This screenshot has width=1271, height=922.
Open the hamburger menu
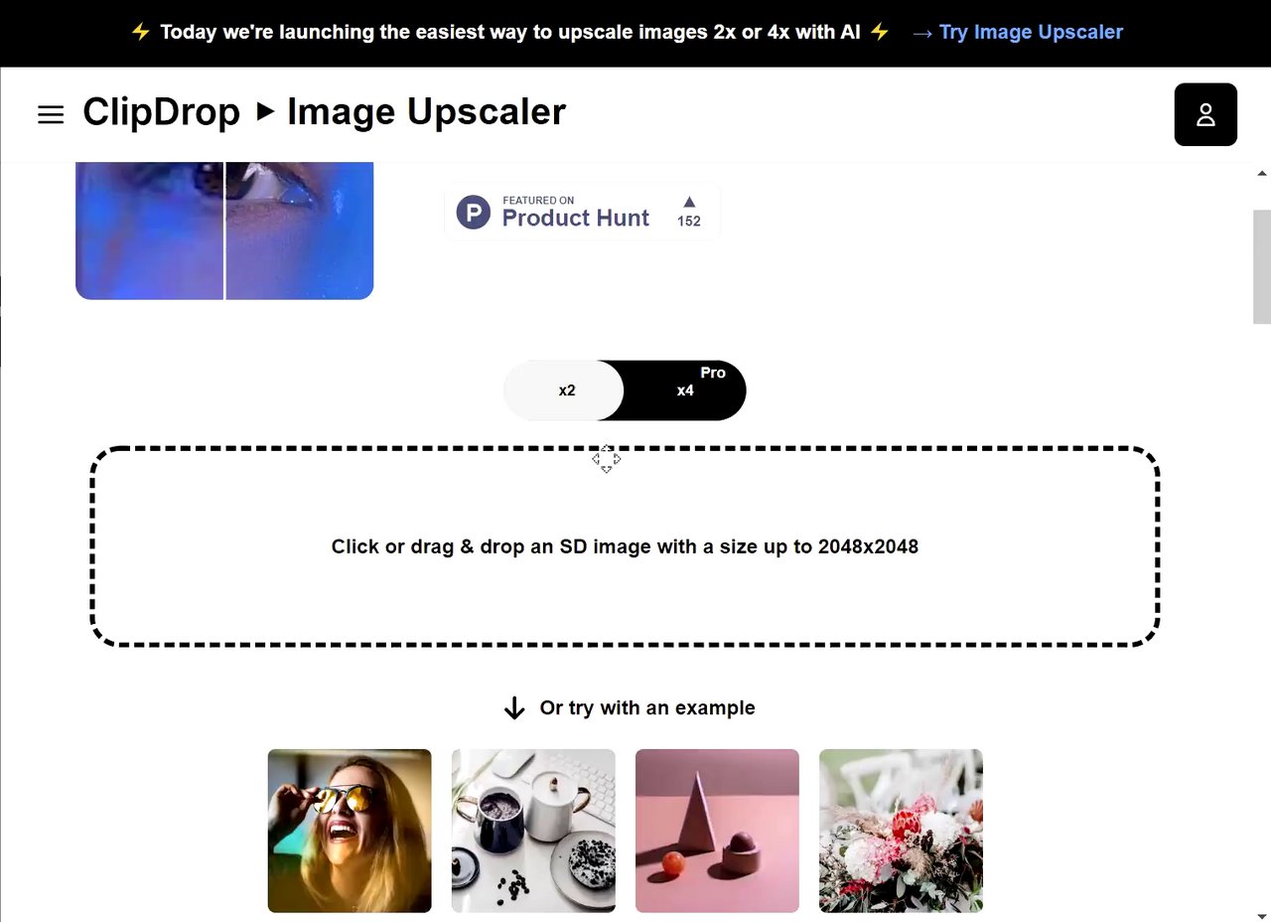(51, 114)
